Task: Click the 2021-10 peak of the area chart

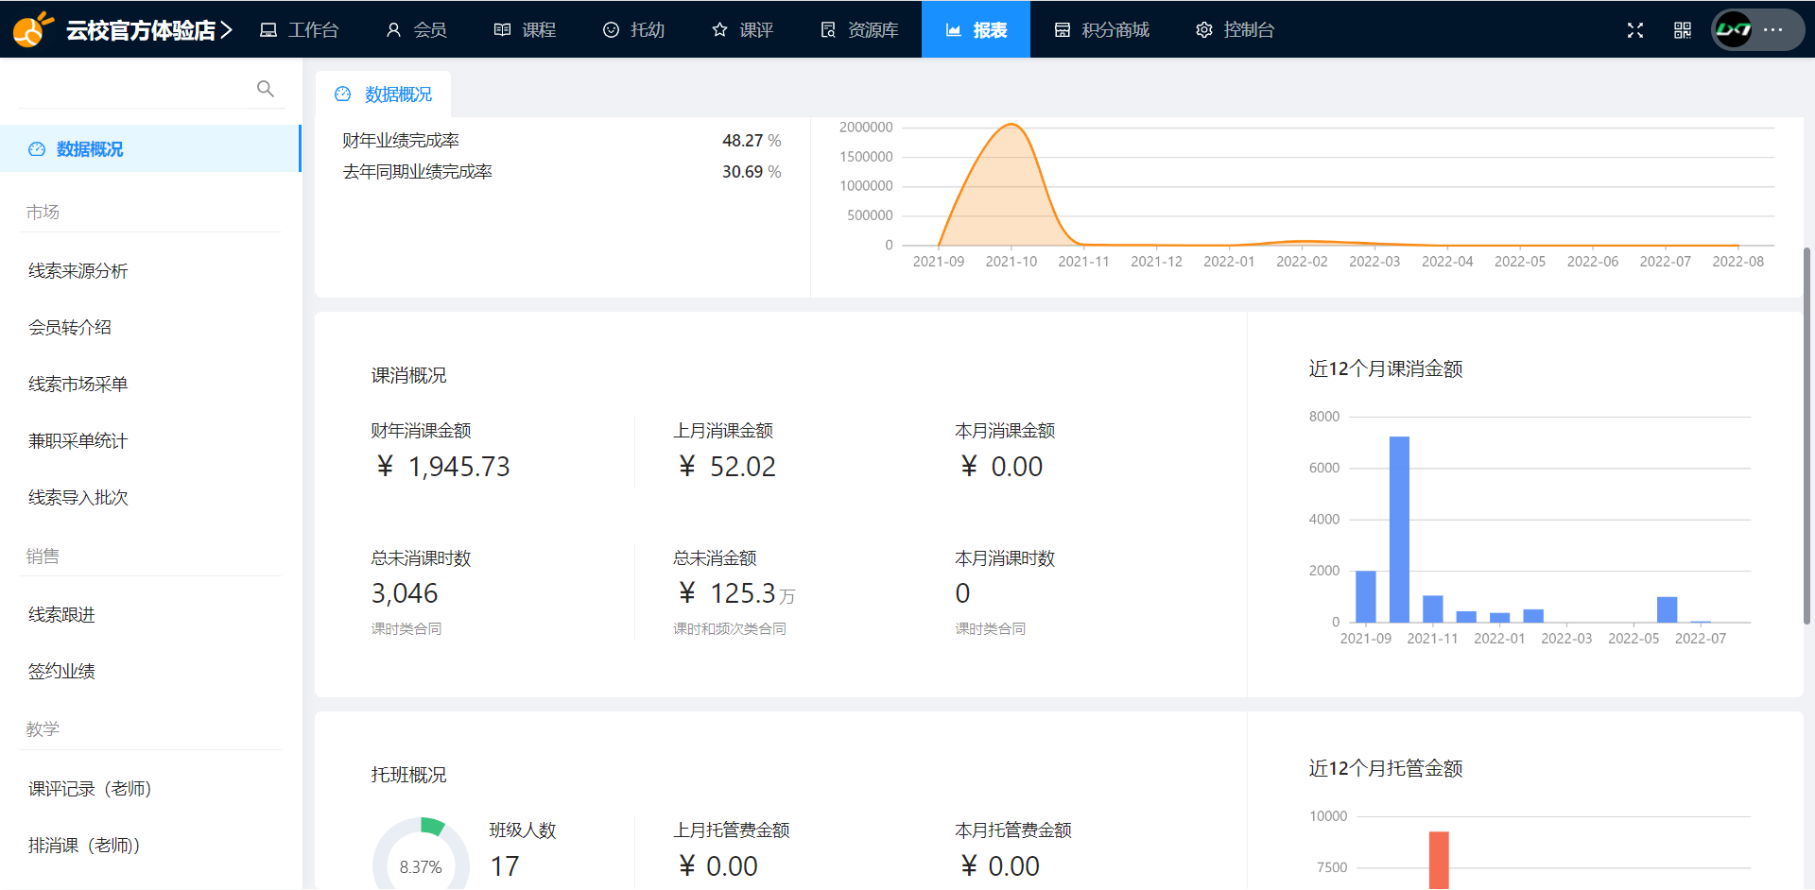Action: 1011,125
